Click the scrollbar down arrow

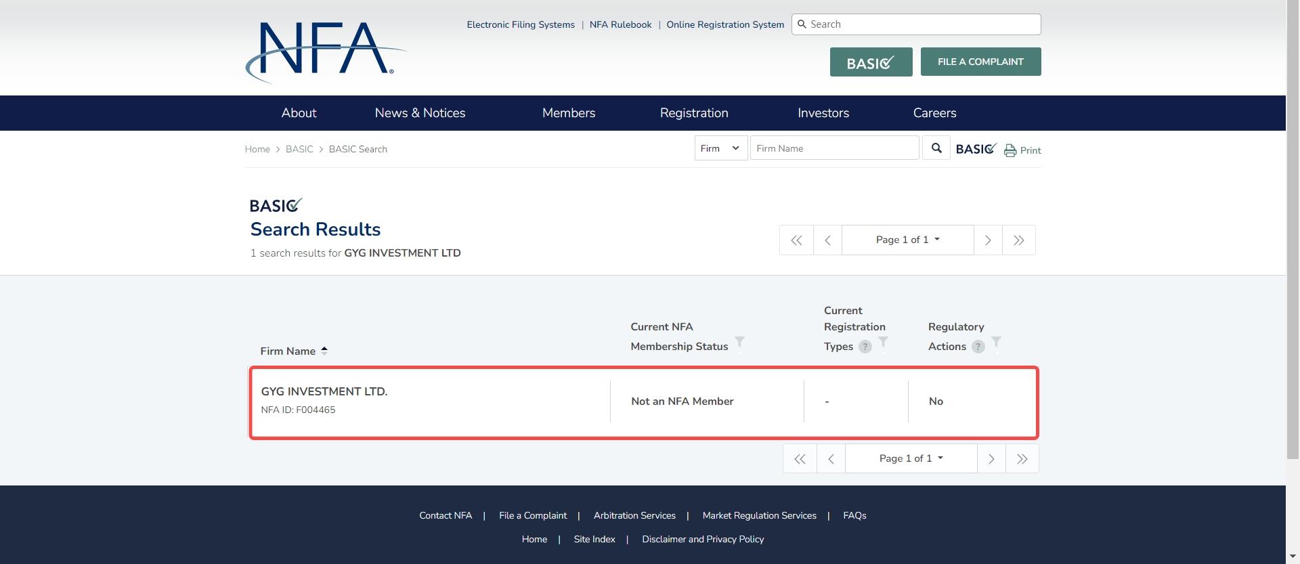[1293, 557]
